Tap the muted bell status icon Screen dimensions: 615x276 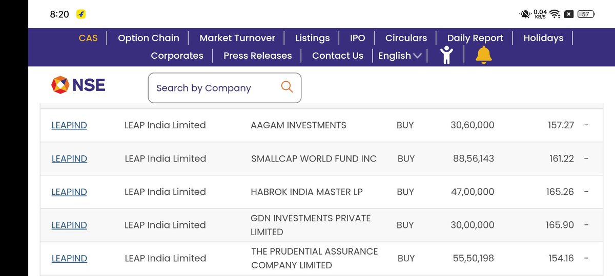pyautogui.click(x=525, y=14)
